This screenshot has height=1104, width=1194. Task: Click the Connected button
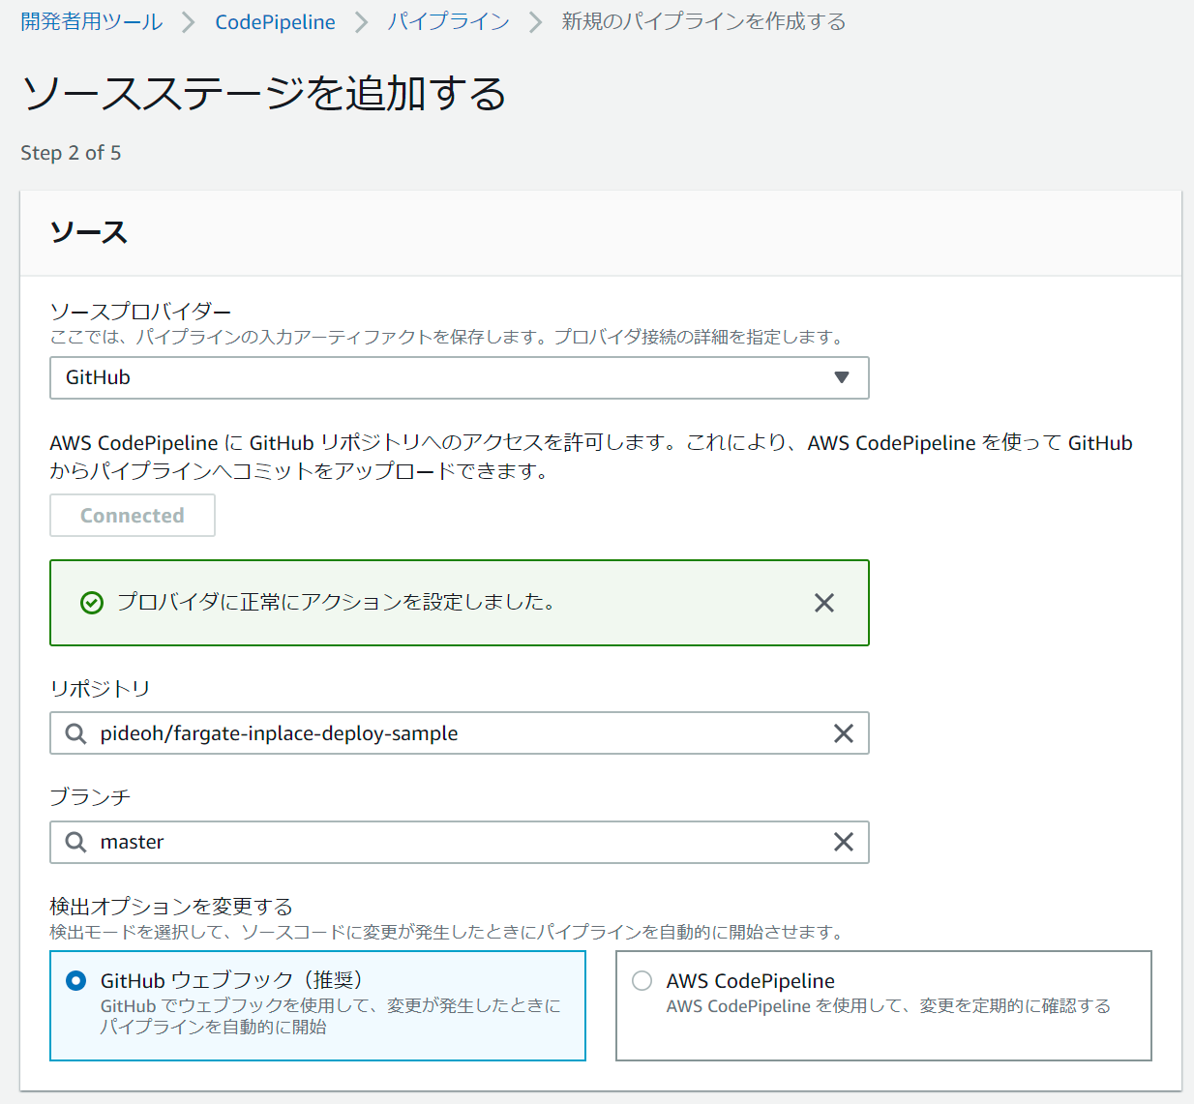[x=133, y=516]
